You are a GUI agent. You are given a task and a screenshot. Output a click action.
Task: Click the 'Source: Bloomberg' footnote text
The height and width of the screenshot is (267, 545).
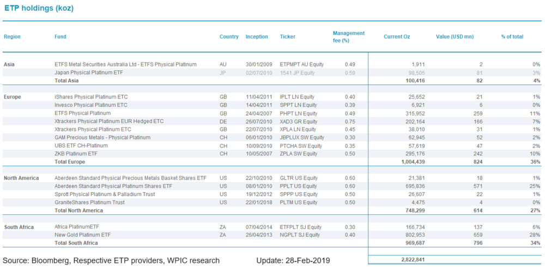pos(111,260)
